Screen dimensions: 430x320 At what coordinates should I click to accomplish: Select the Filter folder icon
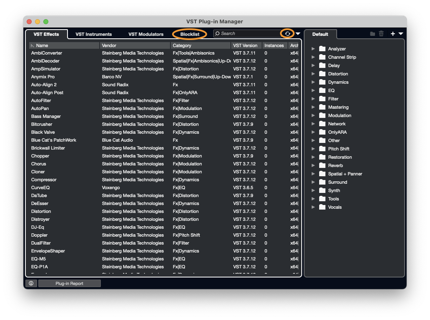coord(322,99)
